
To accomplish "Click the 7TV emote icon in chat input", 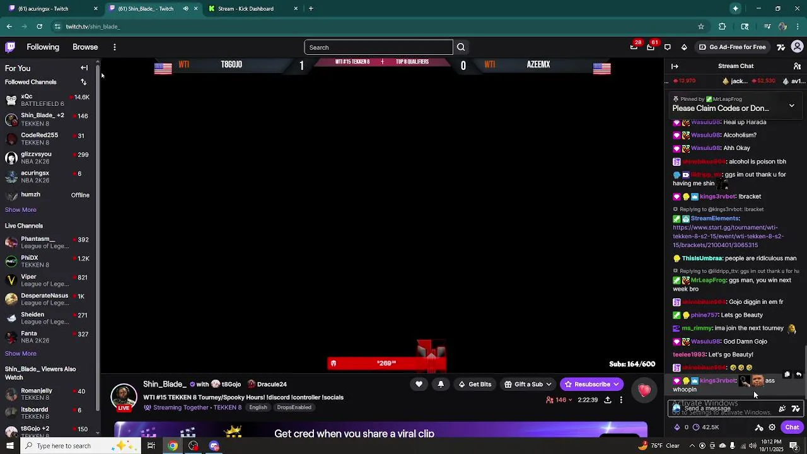I will pos(796,409).
